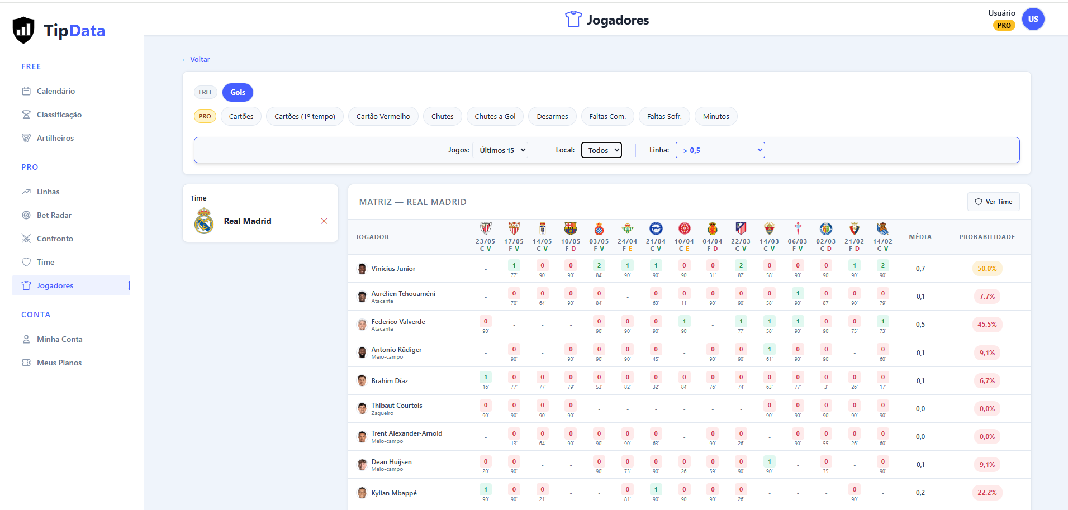Open the Jogos Últimos 15 dropdown
The height and width of the screenshot is (510, 1068).
[500, 150]
